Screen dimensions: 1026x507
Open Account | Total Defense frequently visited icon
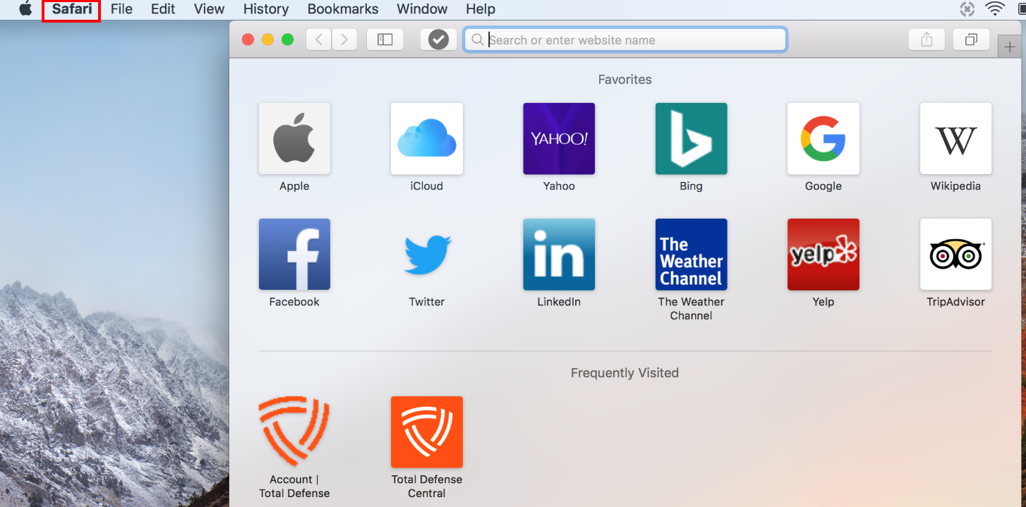coord(294,432)
